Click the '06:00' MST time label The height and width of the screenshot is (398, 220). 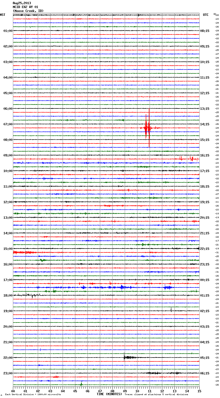coord(8,109)
